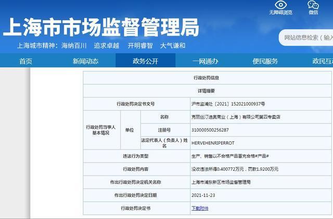The width and height of the screenshot is (333, 219).
Task: Select the 详情摘要 heading row
Action: coord(206,91)
